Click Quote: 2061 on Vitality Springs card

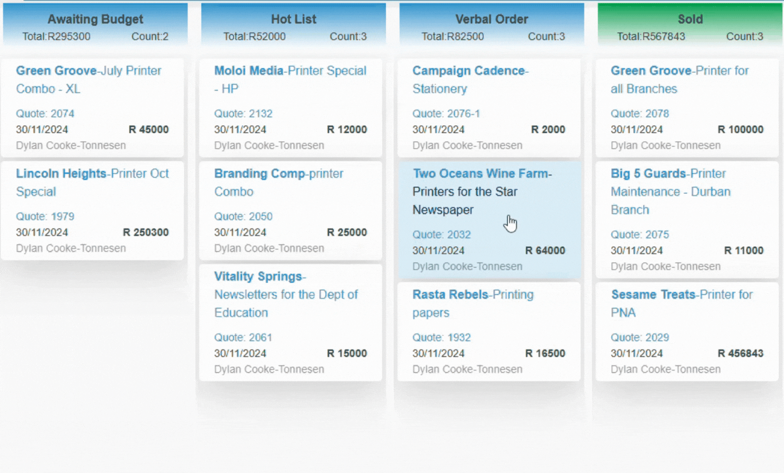(x=243, y=338)
